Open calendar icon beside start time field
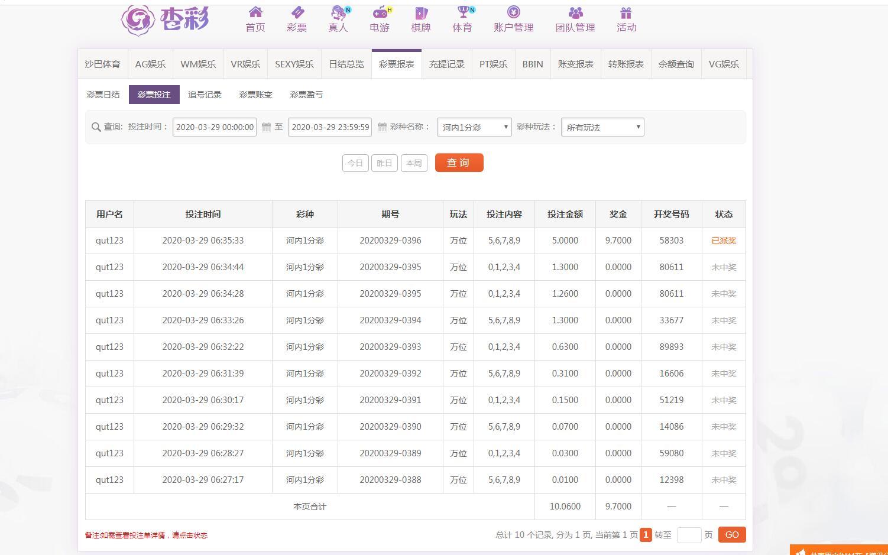The height and width of the screenshot is (555, 888). (x=266, y=127)
